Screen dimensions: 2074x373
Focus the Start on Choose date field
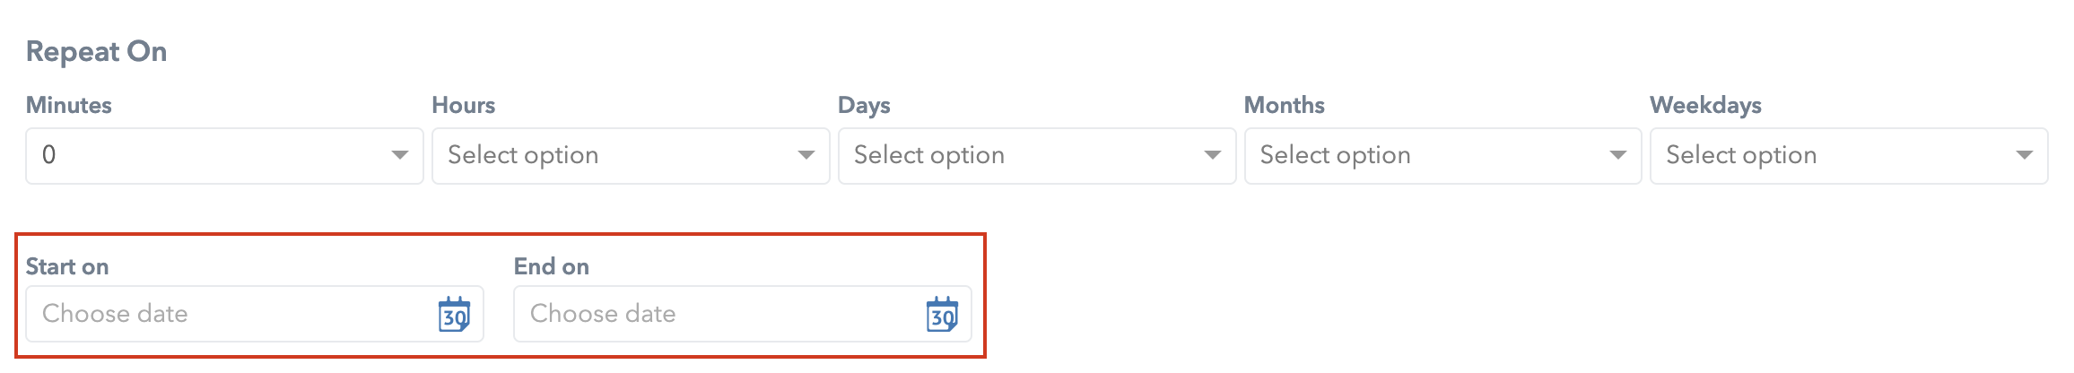click(x=255, y=314)
